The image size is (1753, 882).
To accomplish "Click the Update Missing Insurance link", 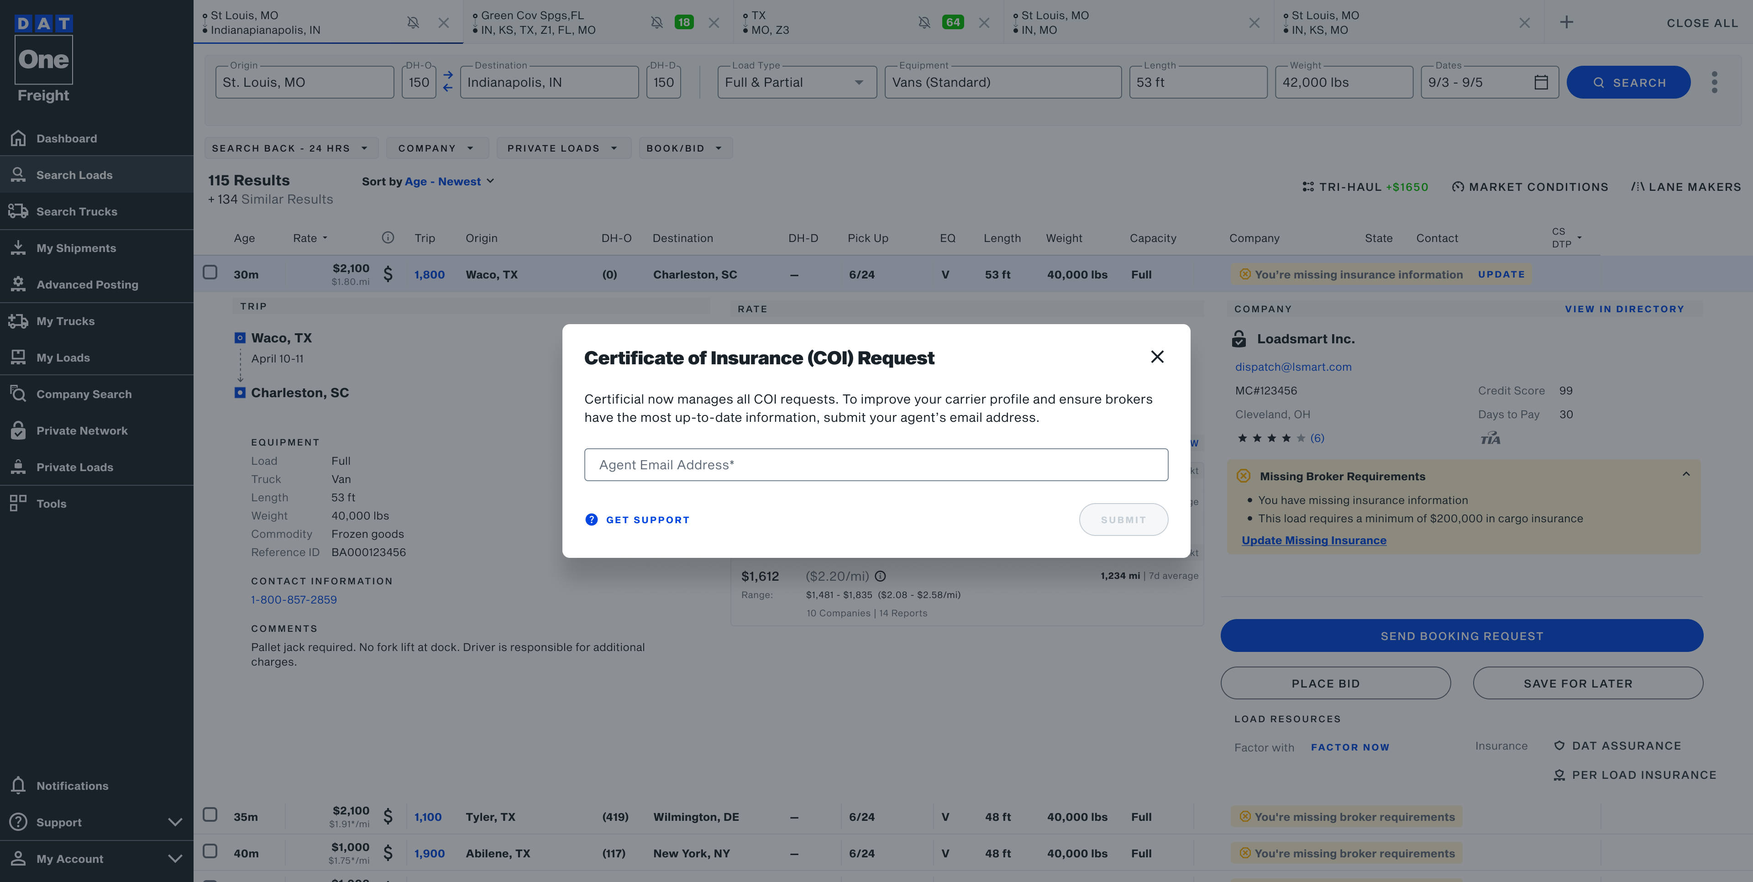I will [x=1313, y=541].
